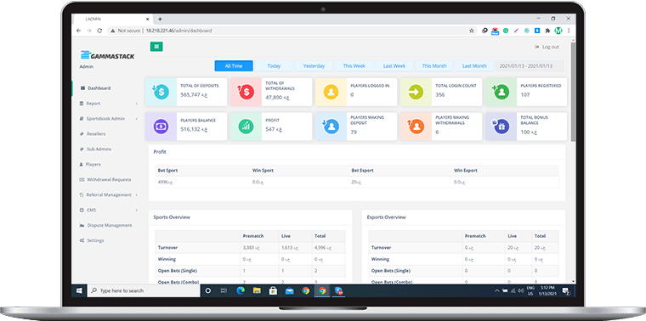Click the Prematch column header in Sports Overview
Image resolution: width=646 pixels, height=321 pixels.
click(x=253, y=236)
